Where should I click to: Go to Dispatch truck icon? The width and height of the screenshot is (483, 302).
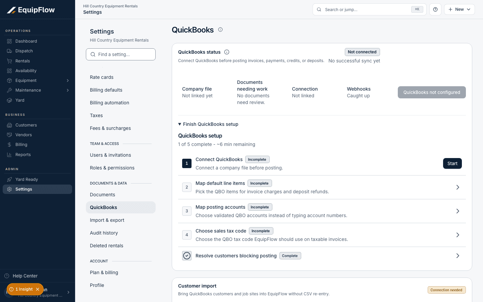[x=9, y=51]
